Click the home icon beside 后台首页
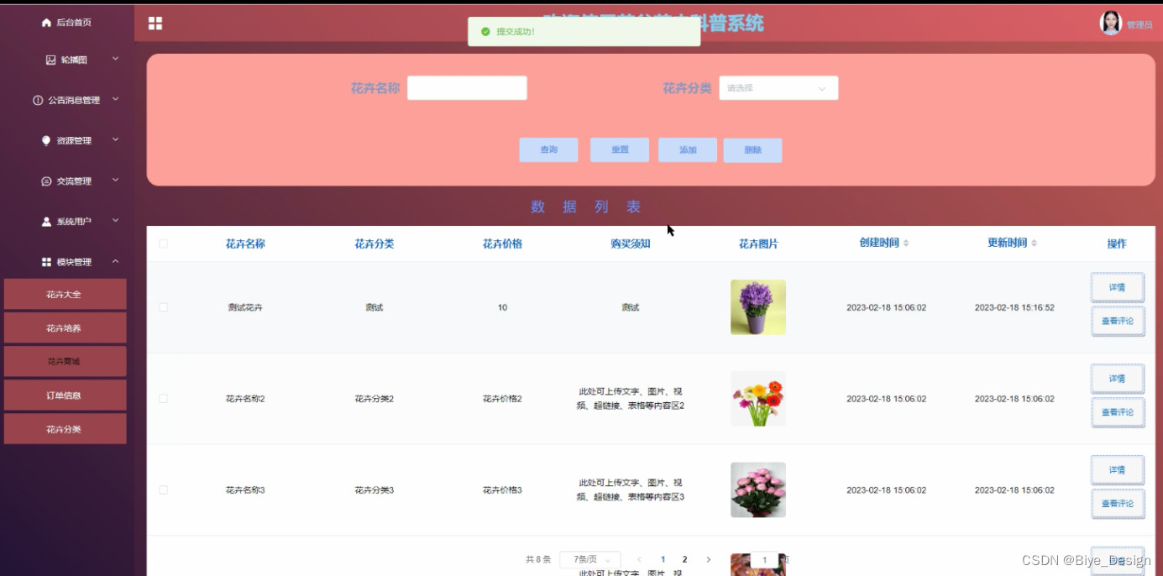1163x576 pixels. tap(46, 23)
